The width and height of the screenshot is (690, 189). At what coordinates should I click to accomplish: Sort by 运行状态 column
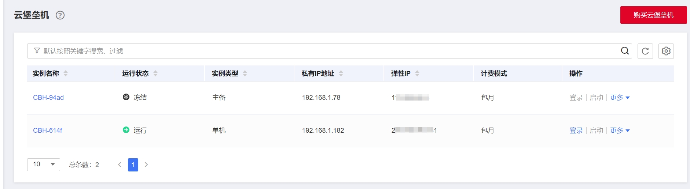coord(155,73)
